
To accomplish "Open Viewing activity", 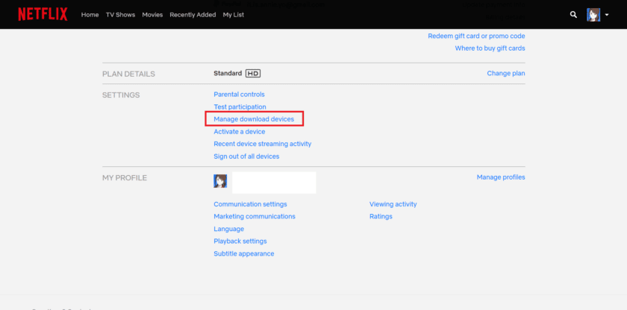I will [x=393, y=204].
